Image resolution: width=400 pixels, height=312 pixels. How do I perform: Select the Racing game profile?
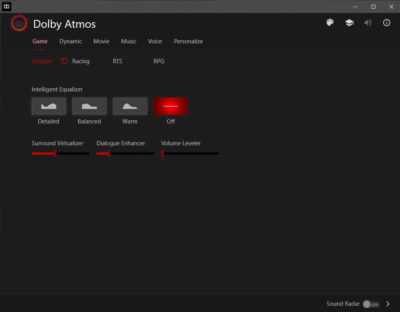point(81,61)
